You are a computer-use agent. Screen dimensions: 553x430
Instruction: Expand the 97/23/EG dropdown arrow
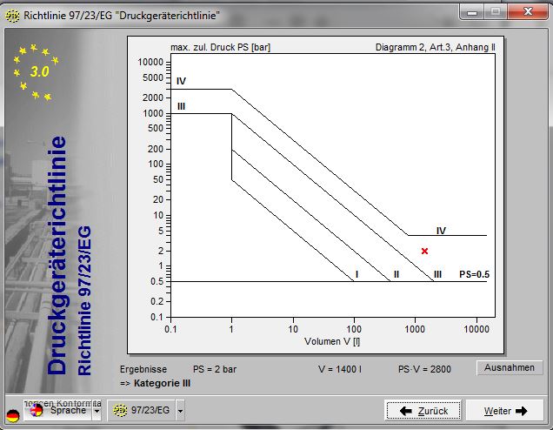(180, 411)
